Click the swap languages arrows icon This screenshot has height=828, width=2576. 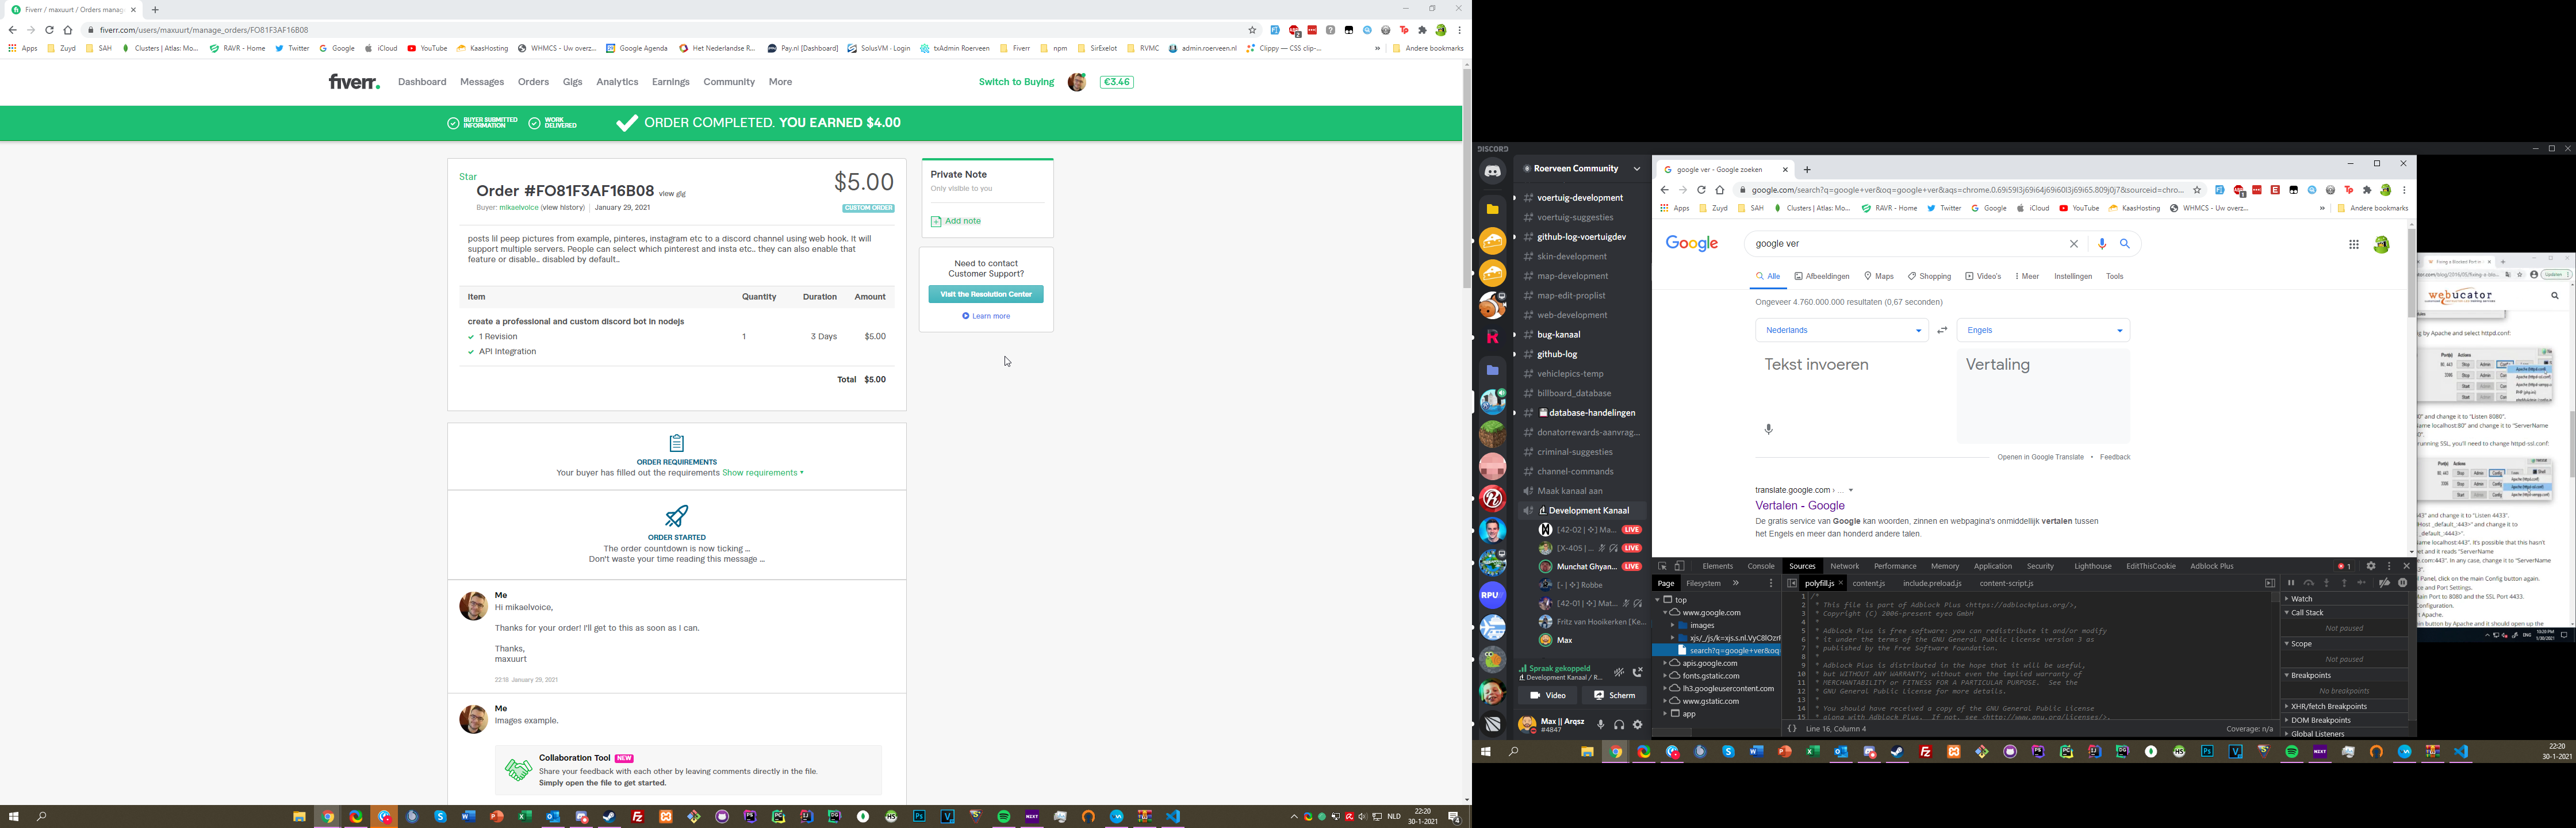tap(1942, 330)
